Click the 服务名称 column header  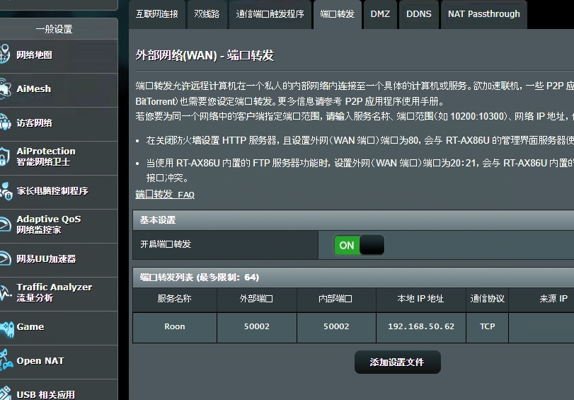tap(175, 299)
